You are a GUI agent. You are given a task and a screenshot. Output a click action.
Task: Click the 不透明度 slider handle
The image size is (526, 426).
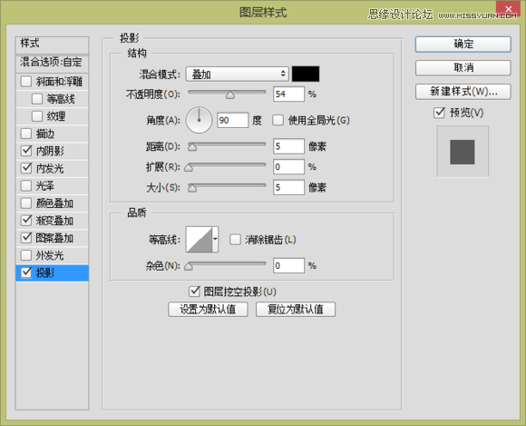pyautogui.click(x=230, y=95)
